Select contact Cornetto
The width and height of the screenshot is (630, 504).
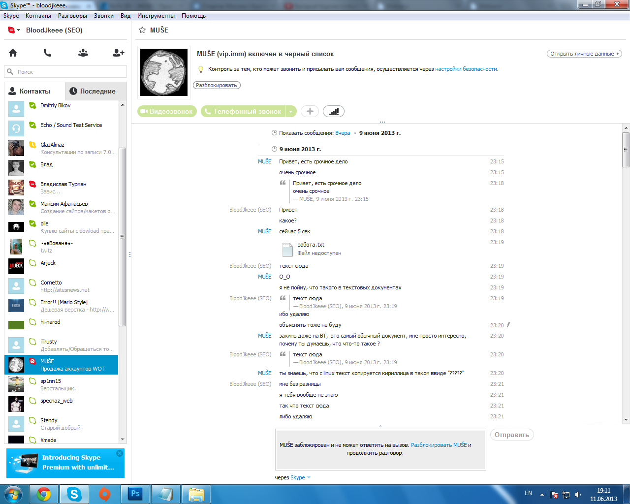point(62,286)
